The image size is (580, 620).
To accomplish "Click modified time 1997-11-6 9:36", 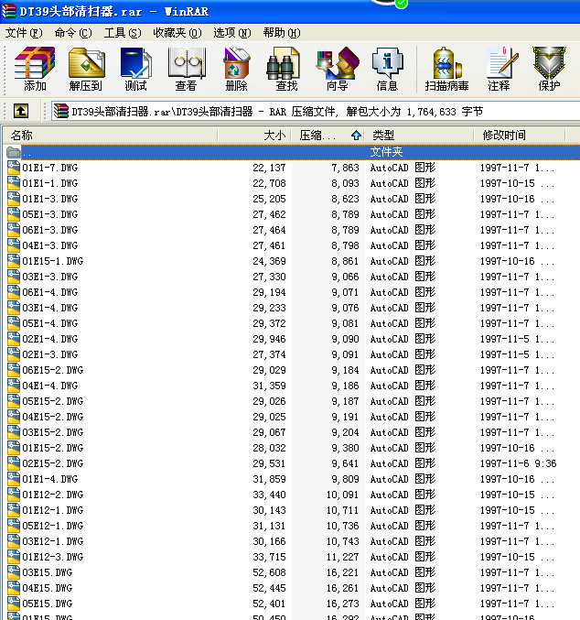I will [x=518, y=463].
